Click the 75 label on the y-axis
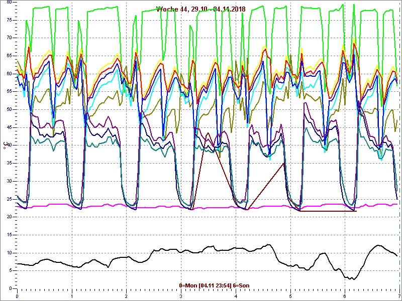 [x=9, y=20]
